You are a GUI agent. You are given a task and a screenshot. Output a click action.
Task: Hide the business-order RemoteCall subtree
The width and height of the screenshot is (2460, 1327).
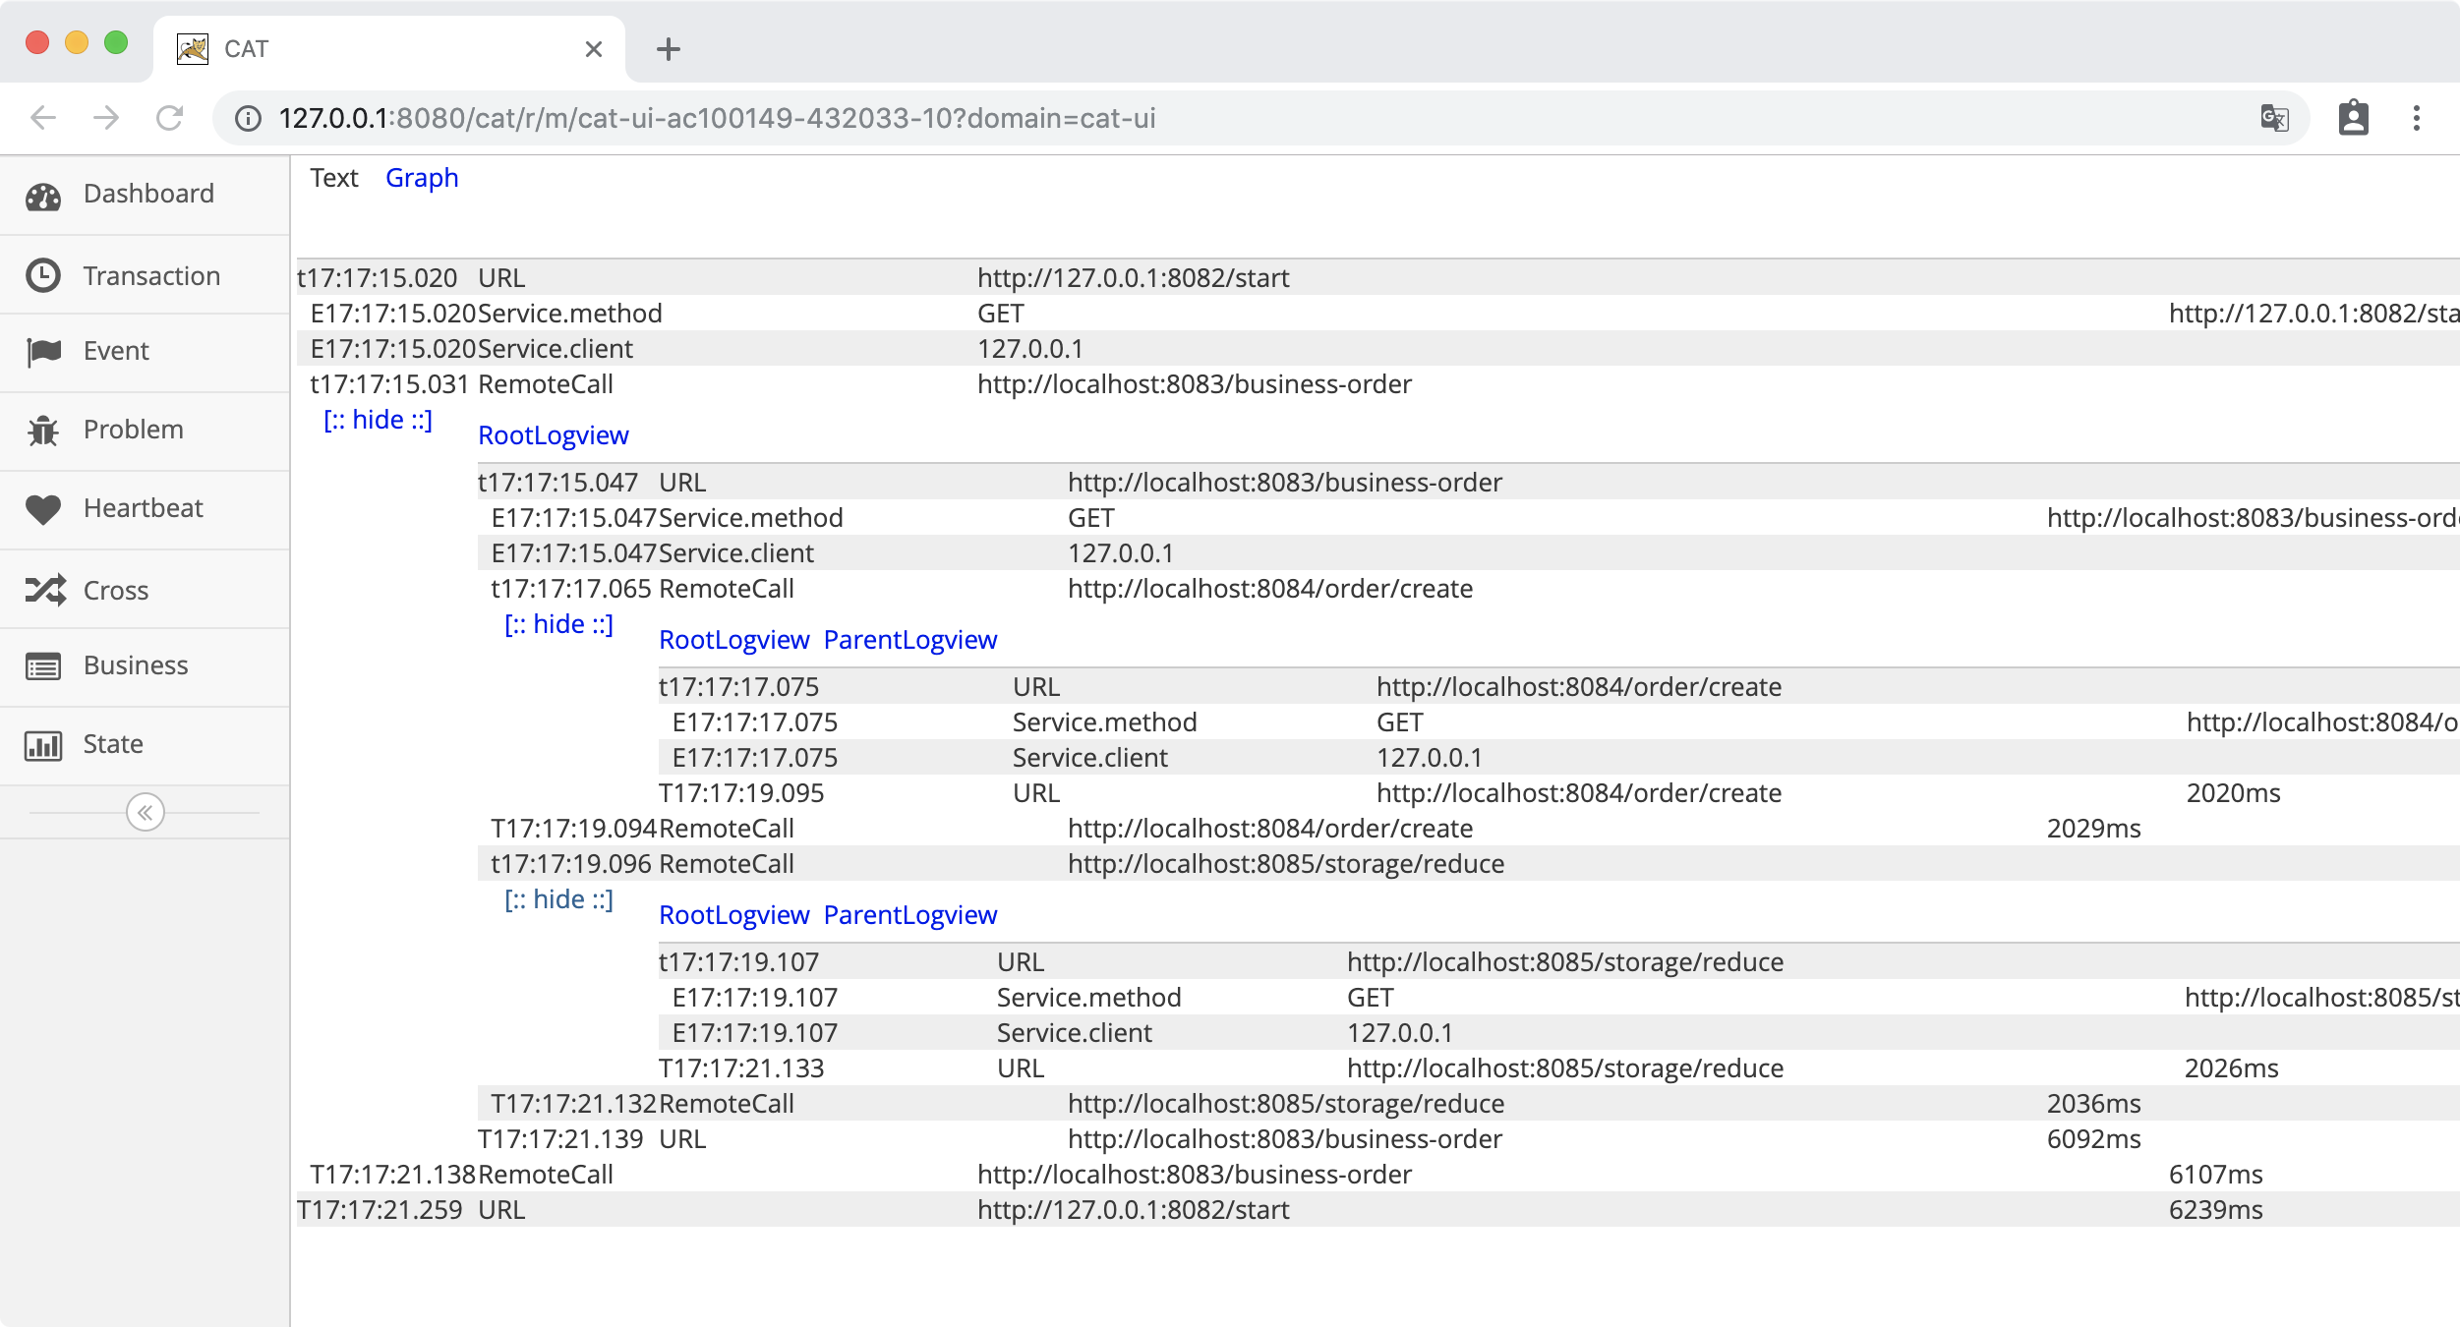point(379,421)
